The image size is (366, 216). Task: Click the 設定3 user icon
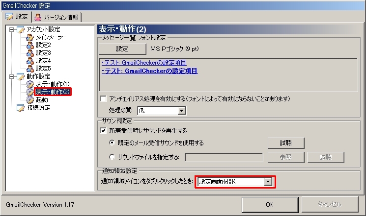tap(30, 53)
